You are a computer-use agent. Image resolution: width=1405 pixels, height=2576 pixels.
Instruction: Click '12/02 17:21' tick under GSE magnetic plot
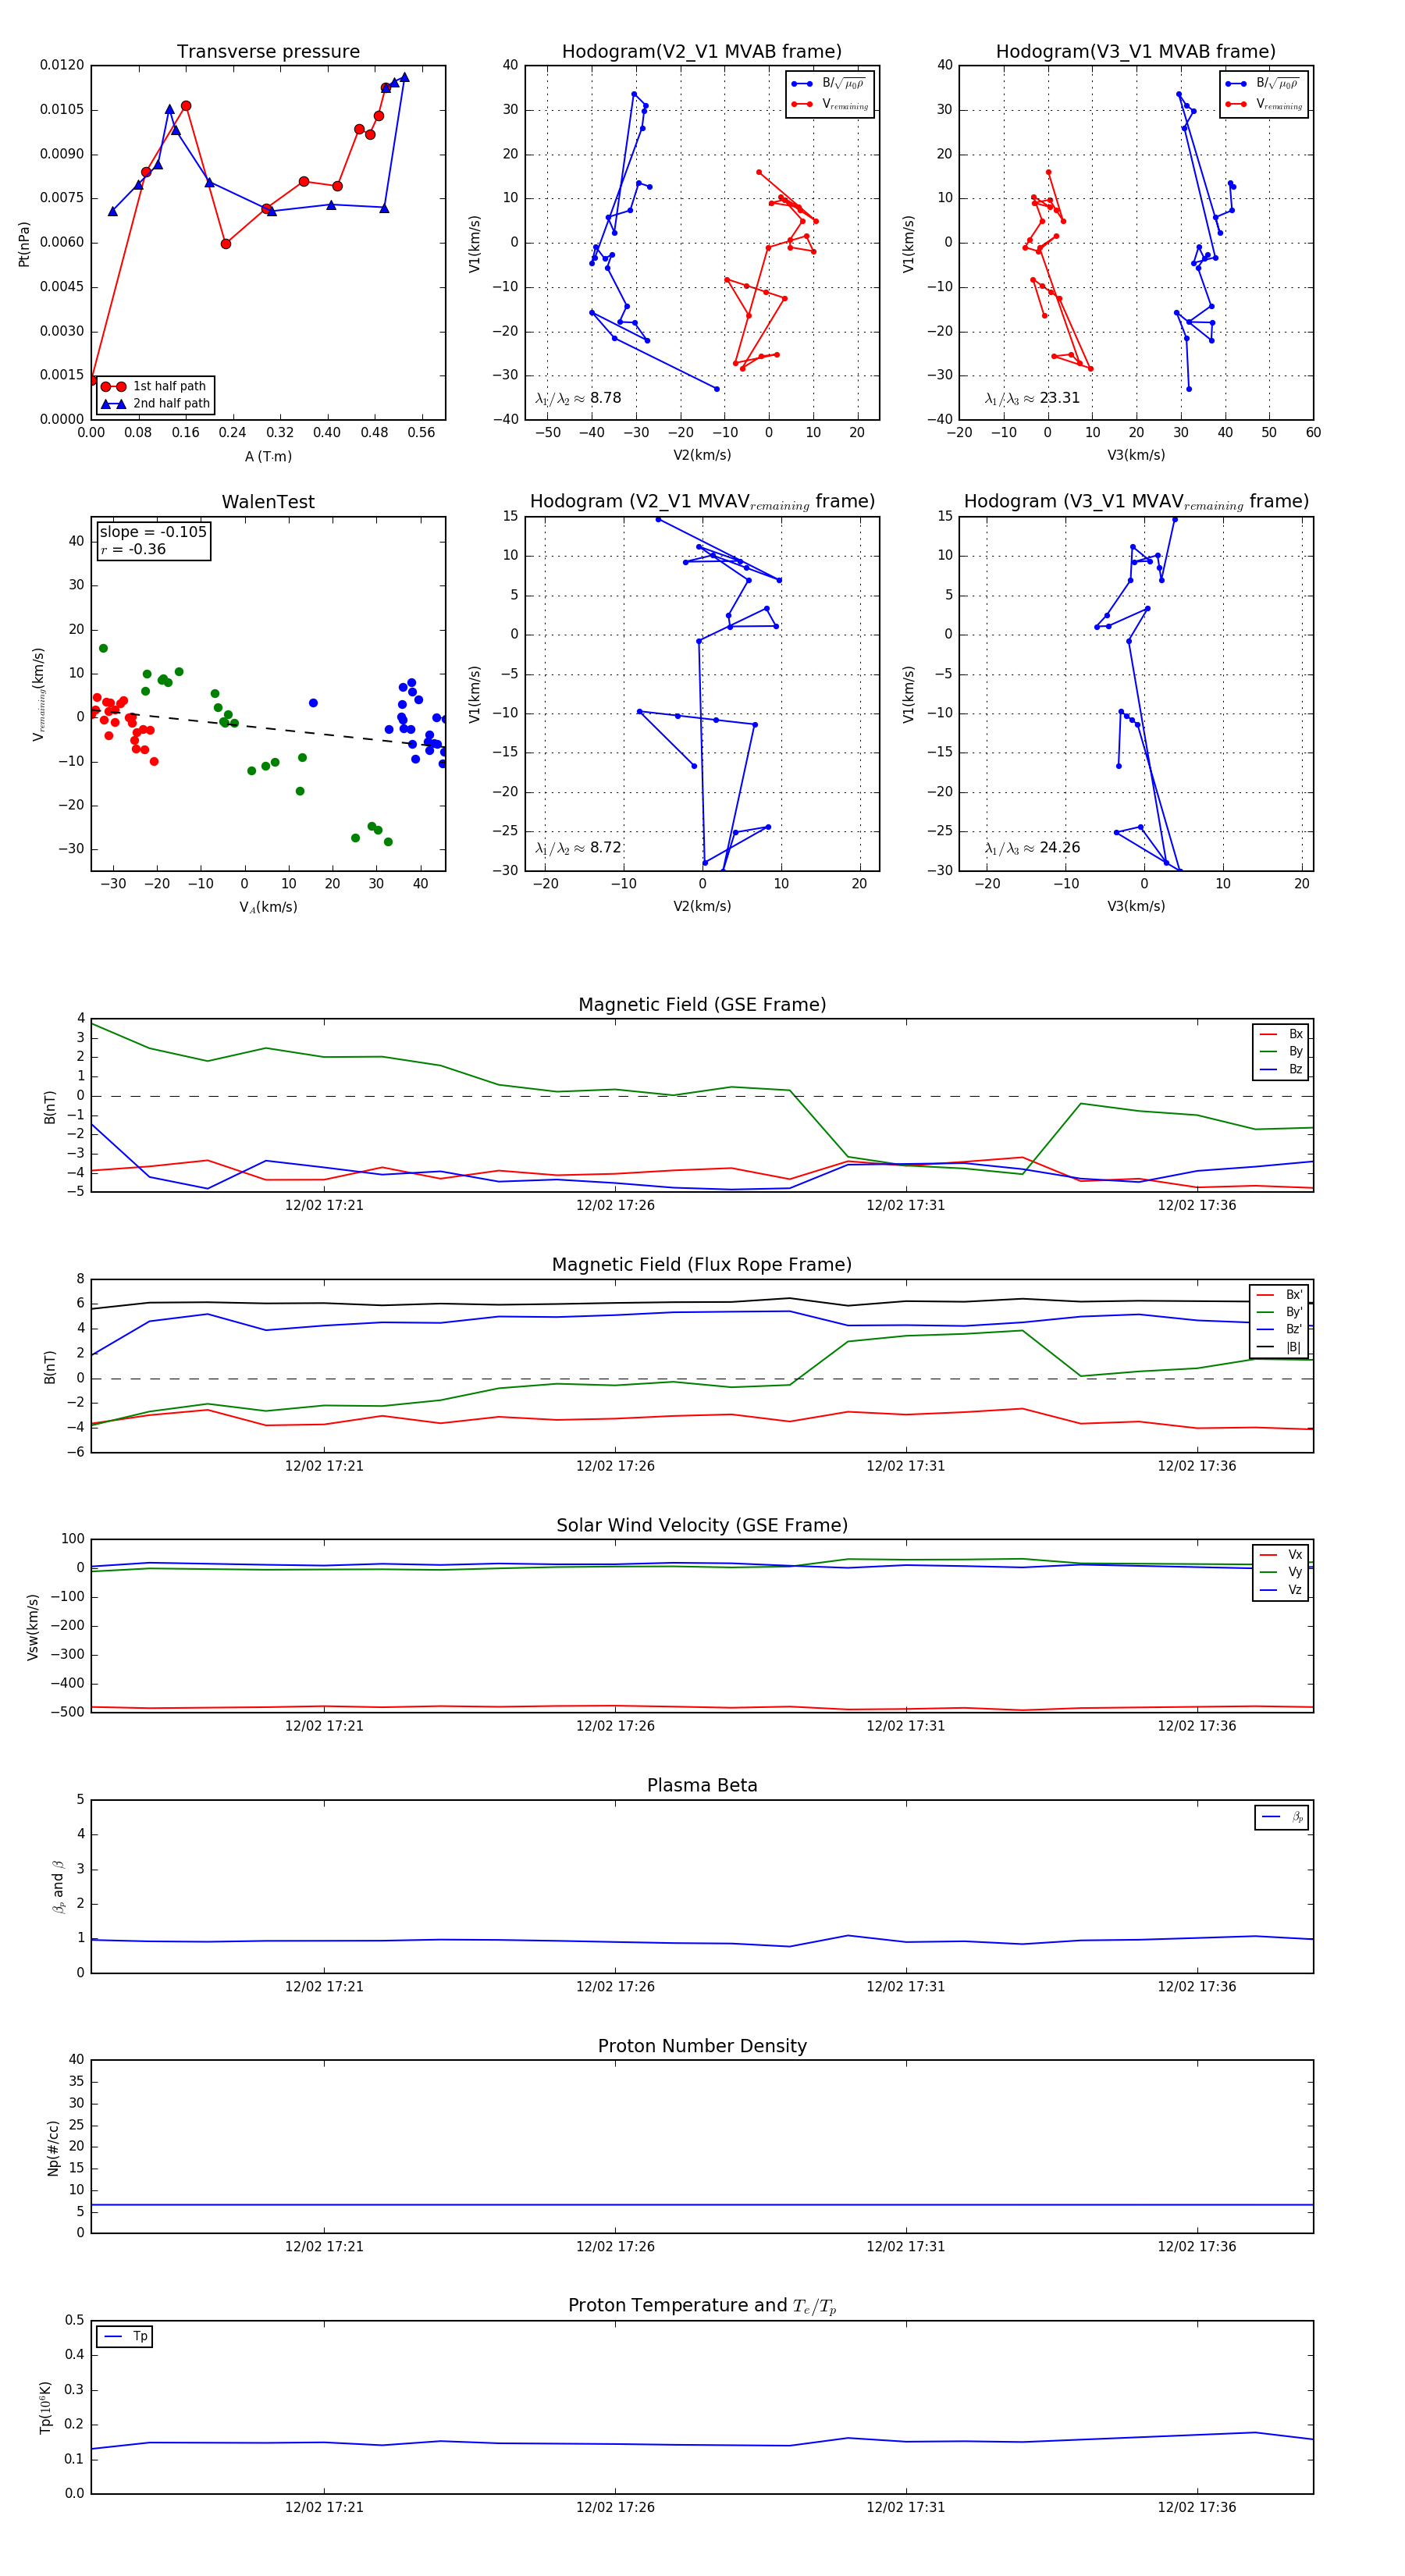coord(324,1206)
